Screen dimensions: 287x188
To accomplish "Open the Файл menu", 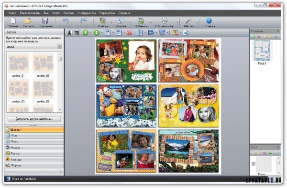I will 12,13.
